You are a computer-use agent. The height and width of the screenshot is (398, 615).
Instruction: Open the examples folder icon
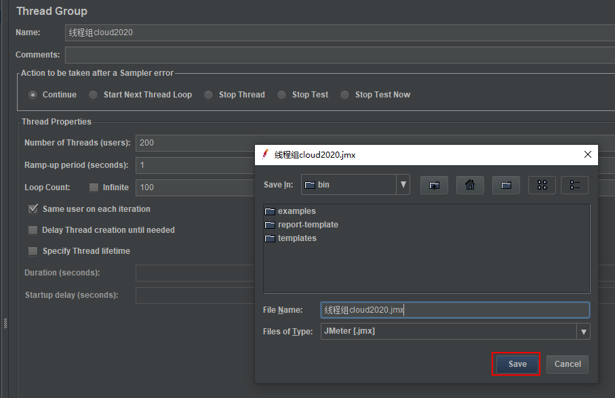click(x=270, y=211)
